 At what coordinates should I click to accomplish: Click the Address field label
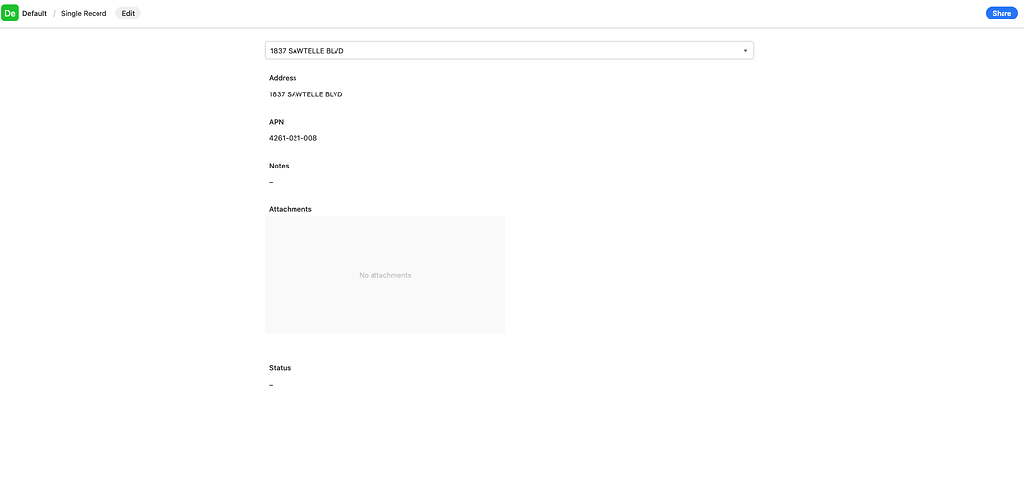pyautogui.click(x=283, y=78)
